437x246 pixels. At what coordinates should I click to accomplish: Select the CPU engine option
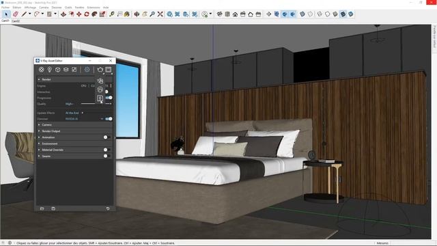point(83,85)
